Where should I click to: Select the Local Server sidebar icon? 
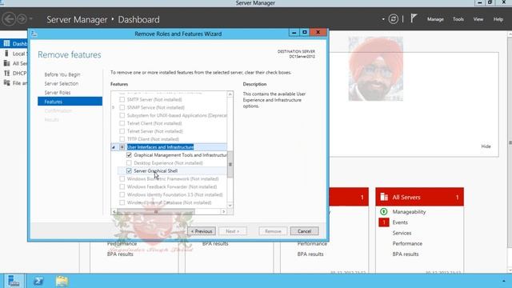[6, 54]
